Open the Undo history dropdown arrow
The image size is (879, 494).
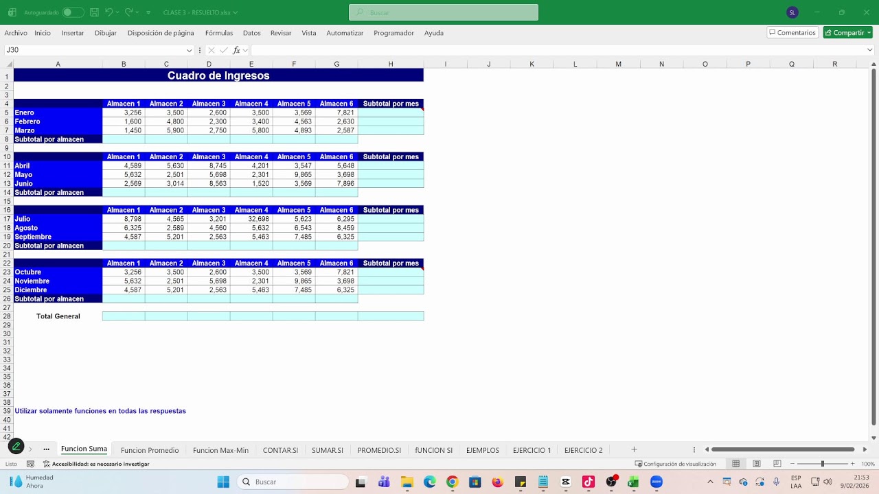pos(117,12)
